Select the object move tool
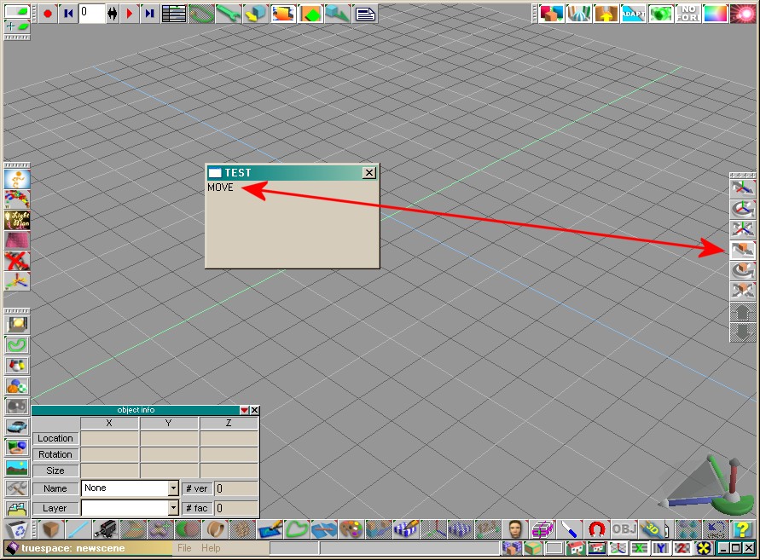The width and height of the screenshot is (760, 560). tap(743, 250)
